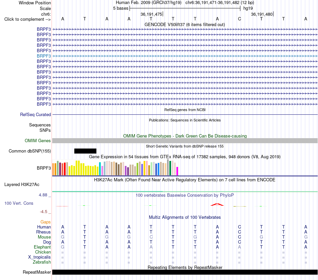
Task: Open 'Repeating Elements by RepeatMasker' track title
Action: (x=185, y=267)
